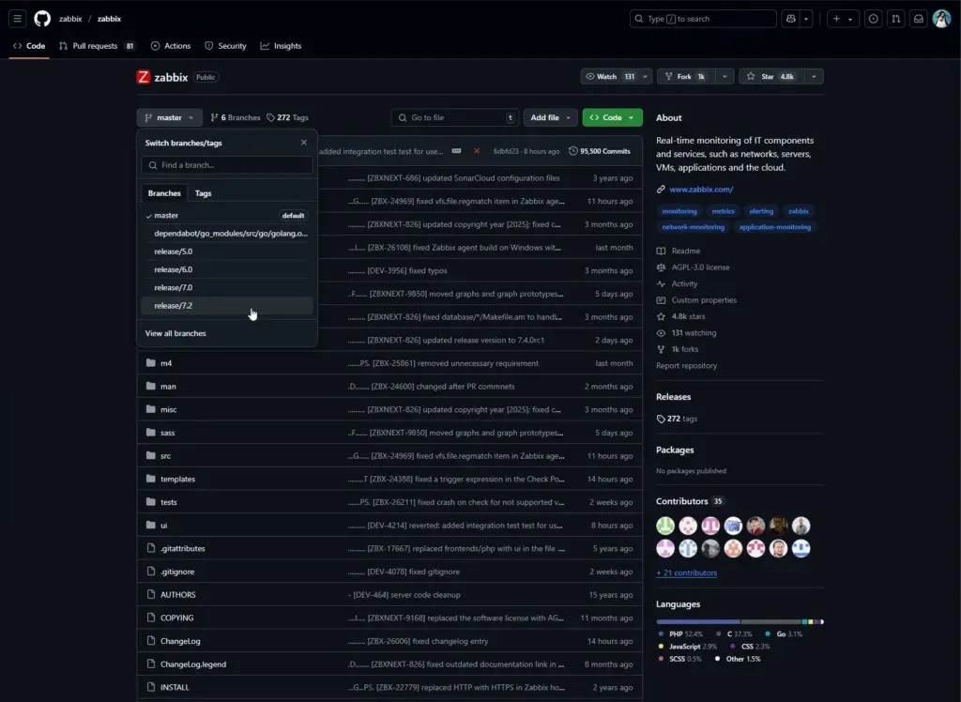Star the zabbix repository
961x702 pixels.
pos(771,77)
